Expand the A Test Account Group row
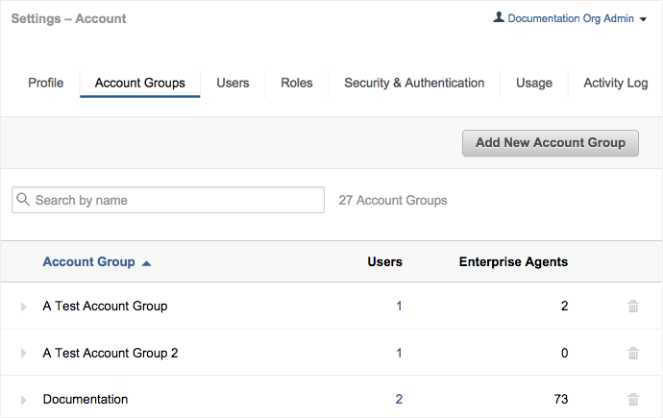The height and width of the screenshot is (418, 663). [24, 307]
